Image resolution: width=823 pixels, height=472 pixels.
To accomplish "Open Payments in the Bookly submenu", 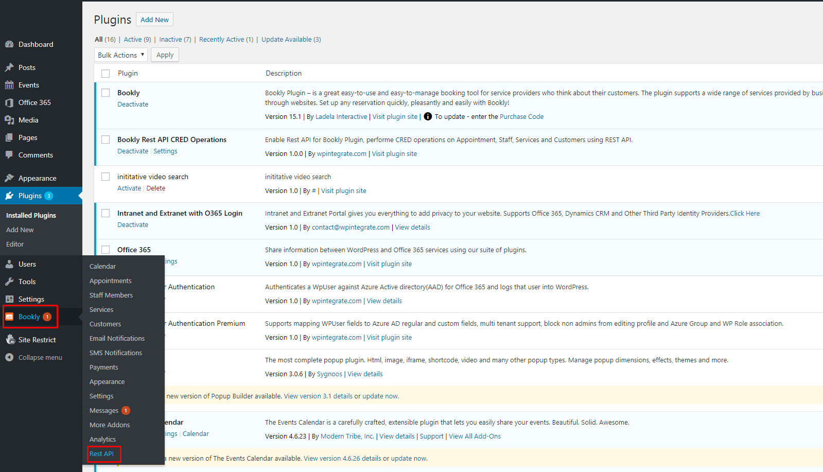I will click(x=104, y=367).
